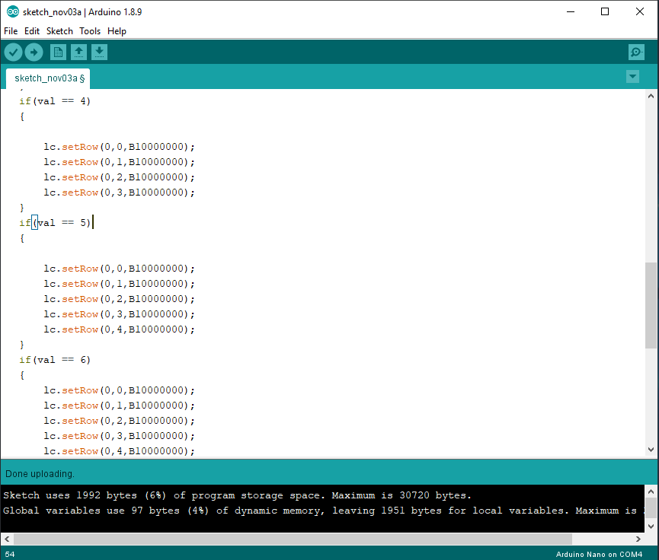Screen dimensions: 659x560
Task: Open the Help menu
Action: click(117, 31)
